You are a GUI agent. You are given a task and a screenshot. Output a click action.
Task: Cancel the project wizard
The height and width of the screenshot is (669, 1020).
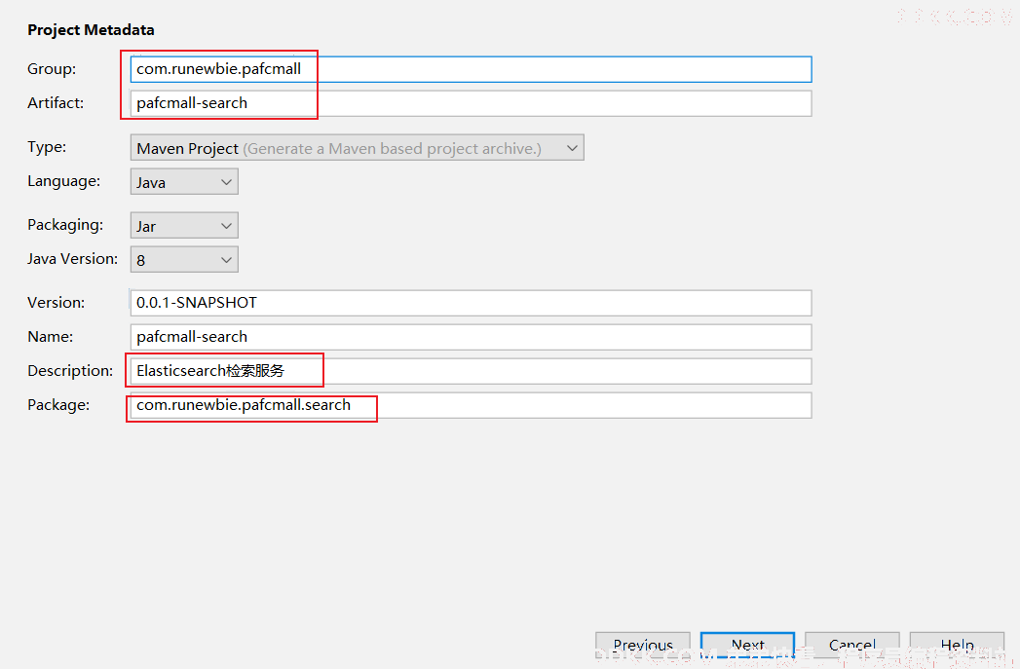pos(852,646)
